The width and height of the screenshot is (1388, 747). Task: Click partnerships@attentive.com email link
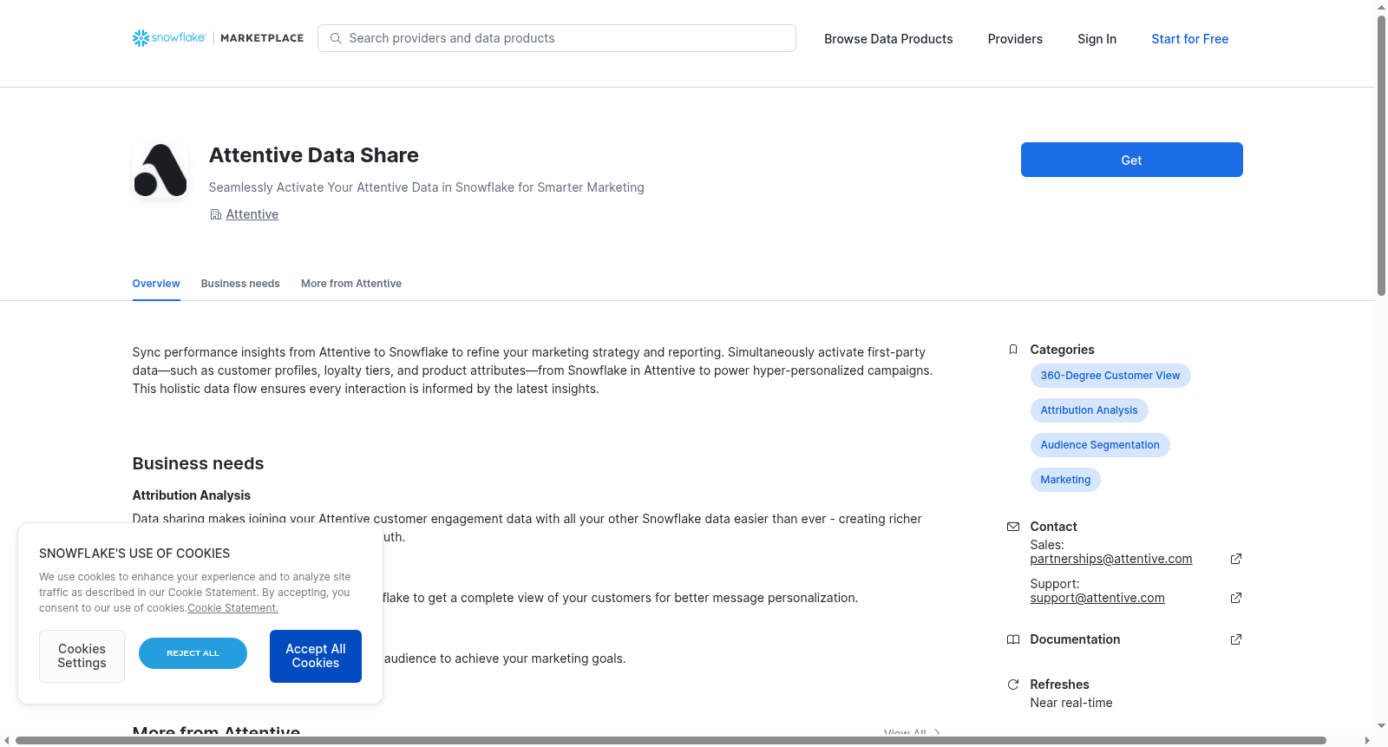pyautogui.click(x=1111, y=559)
